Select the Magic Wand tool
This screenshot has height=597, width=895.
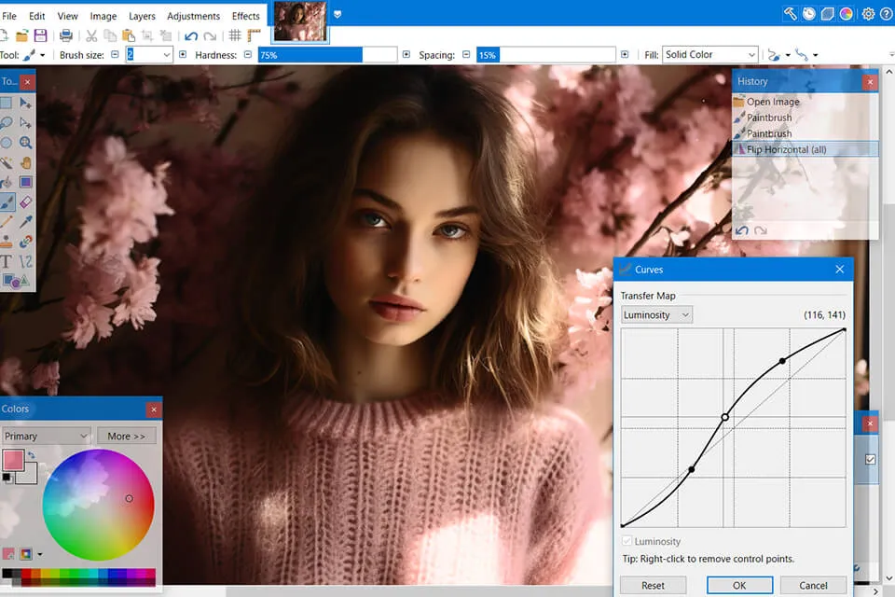[7, 163]
